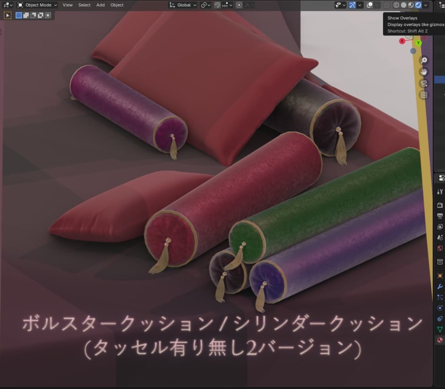Image resolution: width=445 pixels, height=389 pixels.
Task: Open the Global transform orientation dropdown
Action: click(x=183, y=5)
